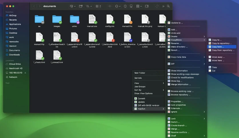239x138 pixels.
Task: Expand the Diff submenu
Action: [186, 64]
